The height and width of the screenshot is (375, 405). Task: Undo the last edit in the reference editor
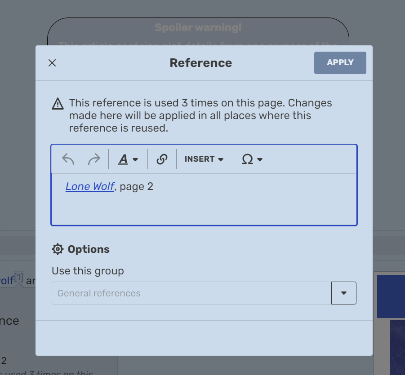point(68,159)
